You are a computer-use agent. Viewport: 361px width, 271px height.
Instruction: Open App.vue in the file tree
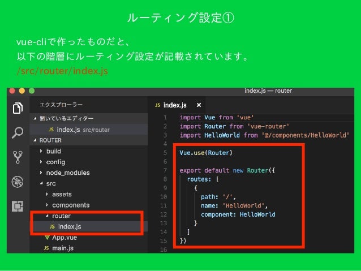tap(65, 238)
